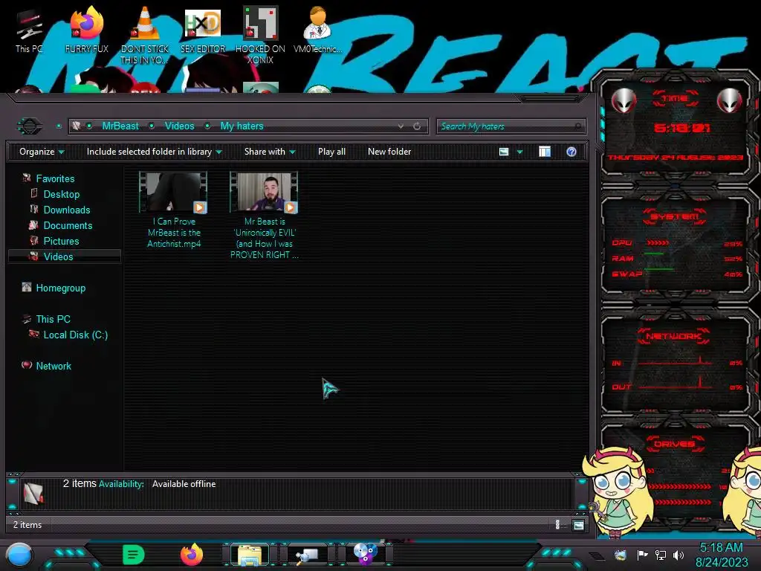Open the Share with dropdown

(x=270, y=152)
